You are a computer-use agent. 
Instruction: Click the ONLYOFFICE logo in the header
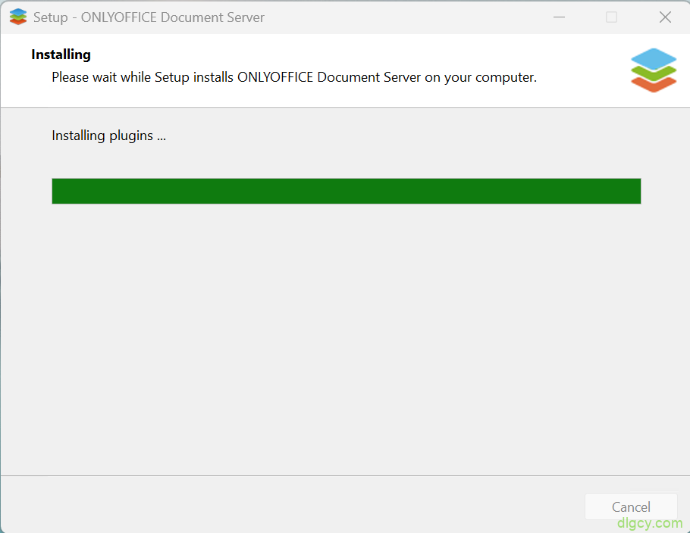point(654,70)
